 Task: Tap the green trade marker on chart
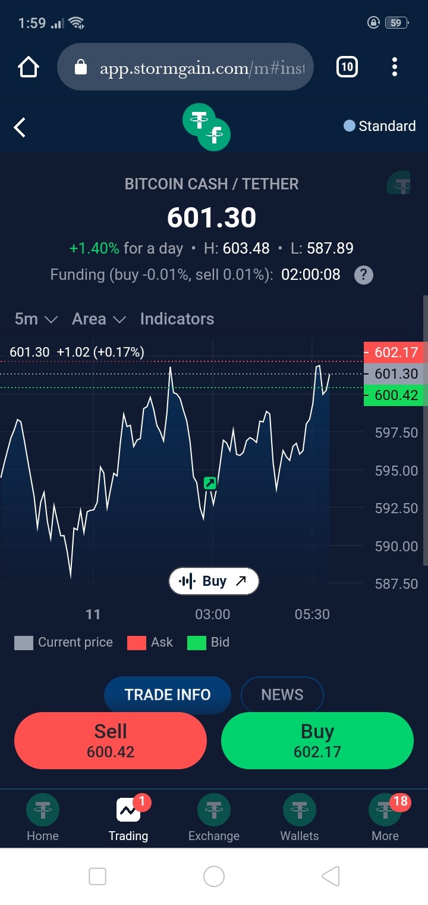(210, 483)
